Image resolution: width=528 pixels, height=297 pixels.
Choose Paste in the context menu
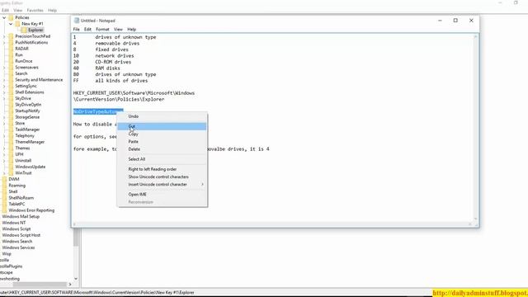pyautogui.click(x=162, y=142)
